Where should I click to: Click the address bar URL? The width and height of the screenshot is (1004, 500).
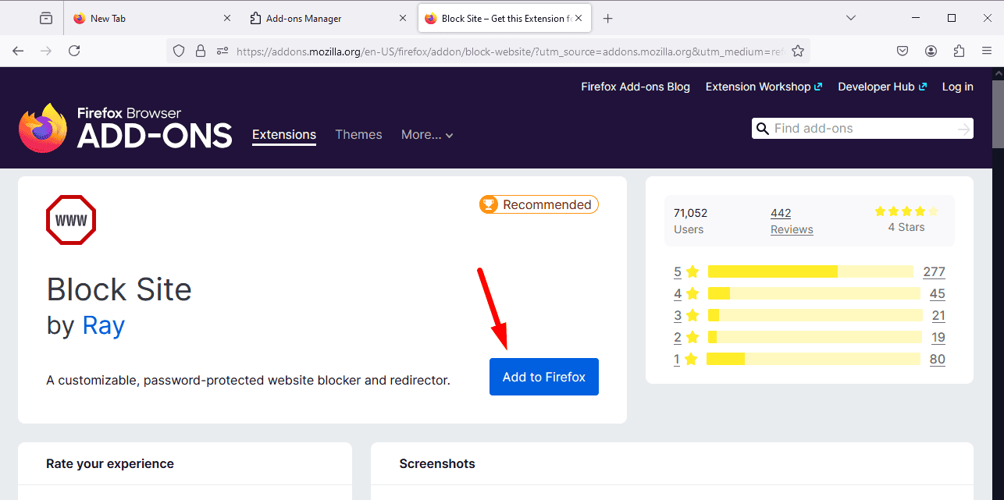click(511, 51)
